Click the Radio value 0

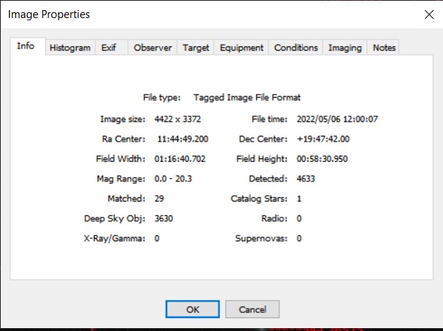pos(299,218)
